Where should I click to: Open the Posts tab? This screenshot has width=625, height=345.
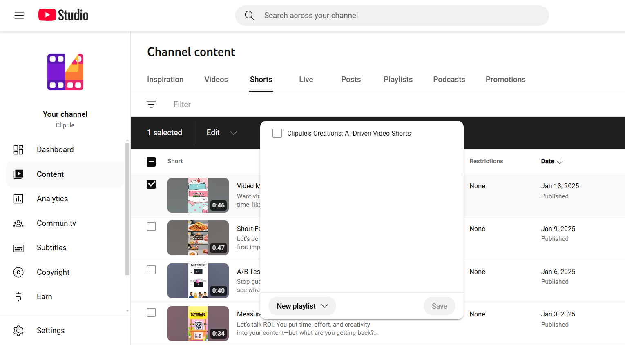pos(351,80)
